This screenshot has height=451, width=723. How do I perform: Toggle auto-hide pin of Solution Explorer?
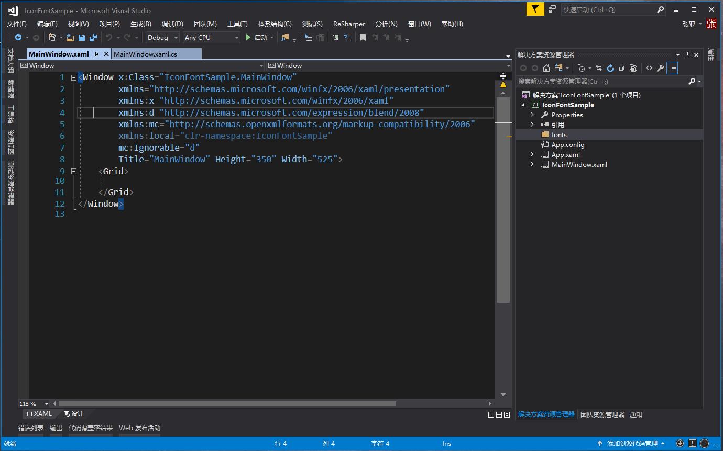pos(687,54)
